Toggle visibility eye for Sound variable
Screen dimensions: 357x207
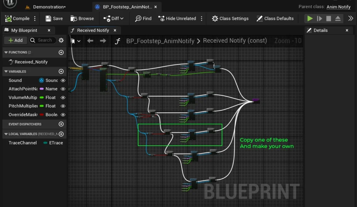(x=63, y=80)
